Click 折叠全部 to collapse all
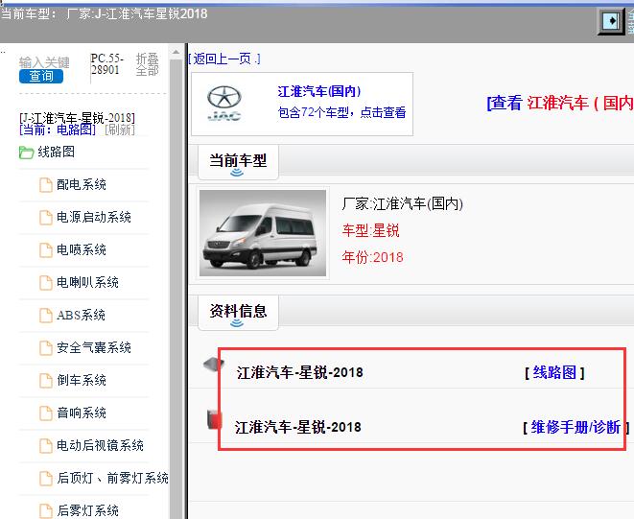Screen dimensions: 634x519 [147, 64]
